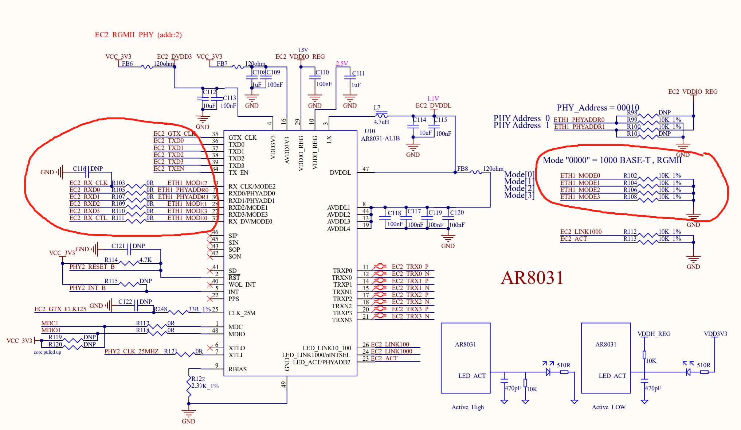Select the "FB8" ferrite bead label
Screen dimensions: 741x430
point(462,168)
